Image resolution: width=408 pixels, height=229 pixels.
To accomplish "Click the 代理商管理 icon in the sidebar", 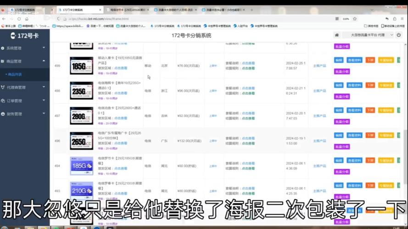I will 3,87.
